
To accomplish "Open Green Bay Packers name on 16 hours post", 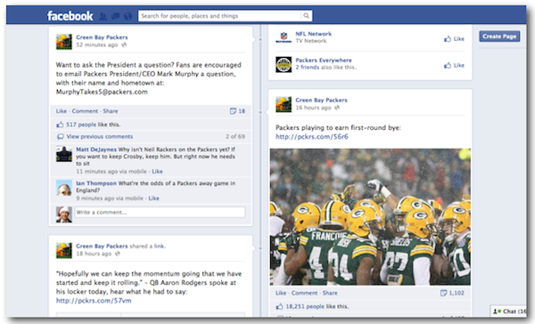I will click(x=321, y=101).
